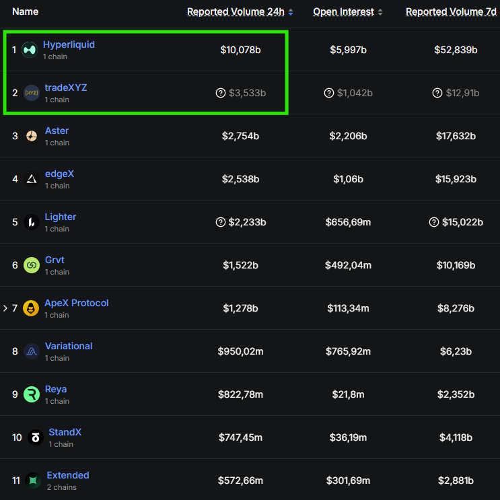500x500 pixels.
Task: Click Reya open interest $21,8m
Action: click(x=348, y=394)
